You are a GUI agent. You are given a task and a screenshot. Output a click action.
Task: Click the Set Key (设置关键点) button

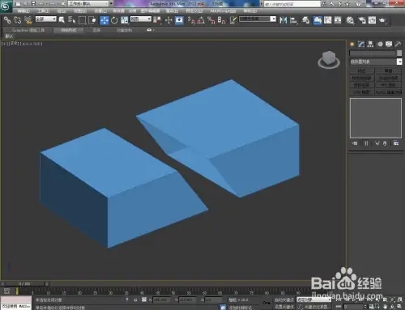(x=284, y=307)
